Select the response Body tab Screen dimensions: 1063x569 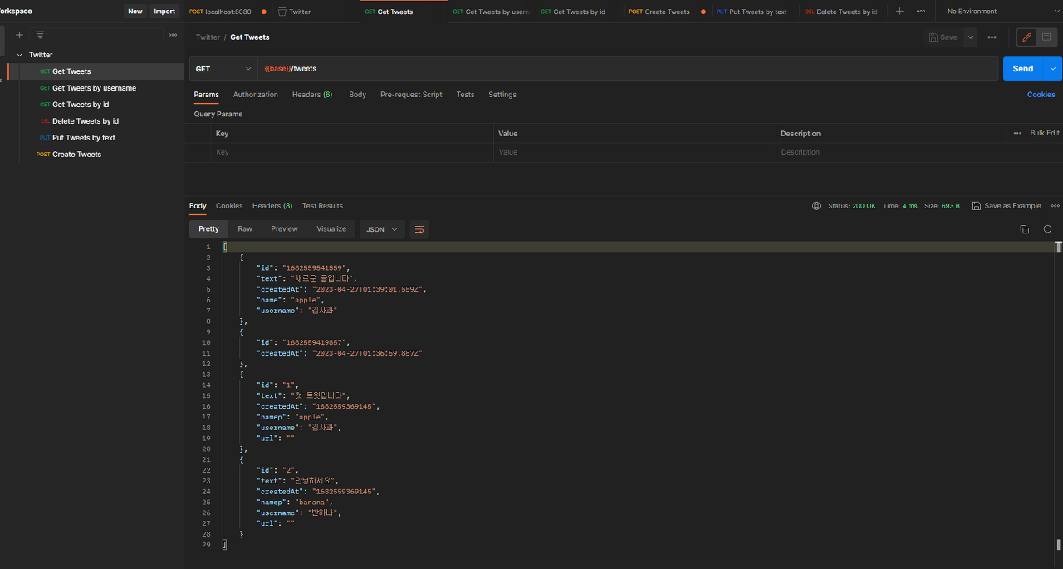point(198,206)
